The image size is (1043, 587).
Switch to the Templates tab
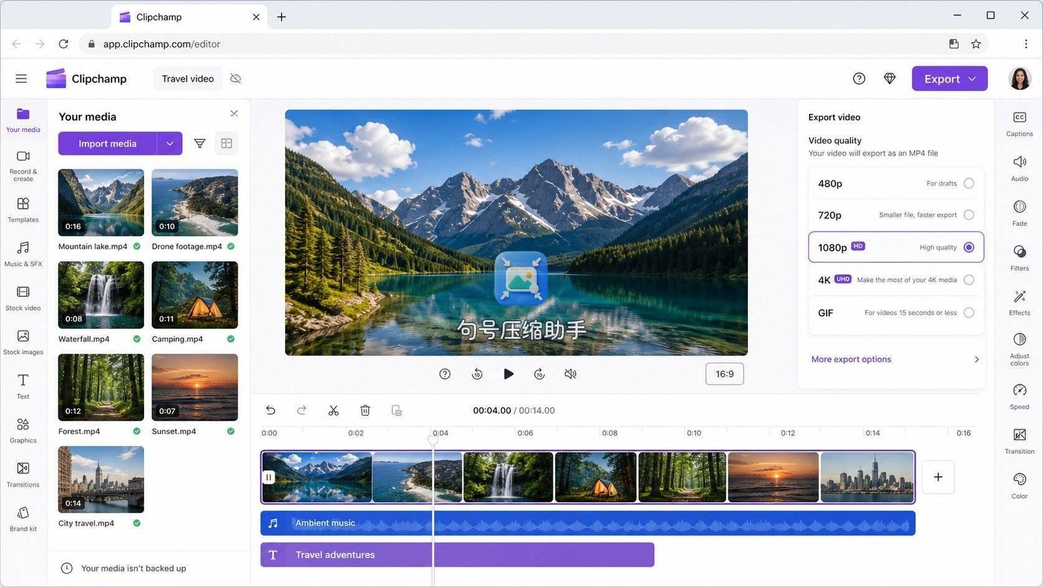23,210
